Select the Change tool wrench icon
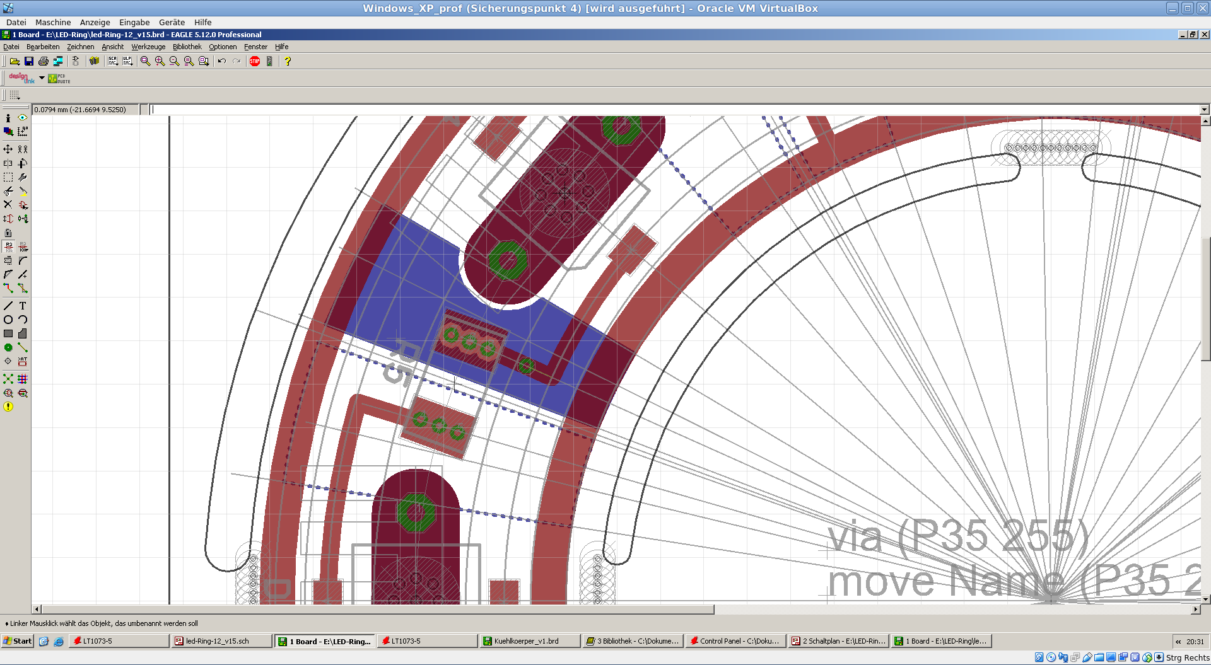1211x665 pixels. 23,177
